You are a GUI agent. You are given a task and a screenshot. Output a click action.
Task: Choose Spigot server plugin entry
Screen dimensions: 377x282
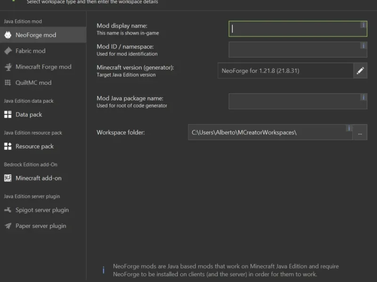(43, 210)
